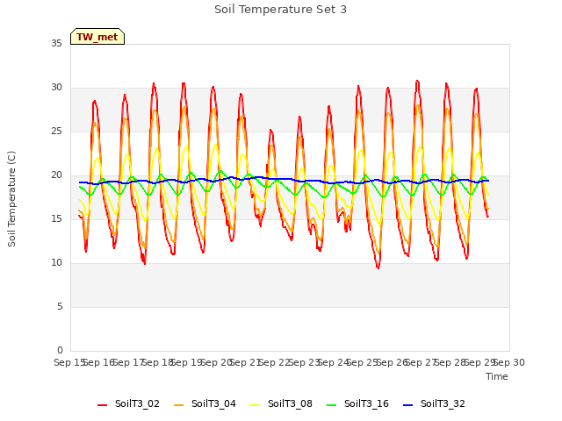This screenshot has height=421, width=562.
Task: Click the blue SoilT3_32 legend swatch
Action: pyautogui.click(x=407, y=405)
